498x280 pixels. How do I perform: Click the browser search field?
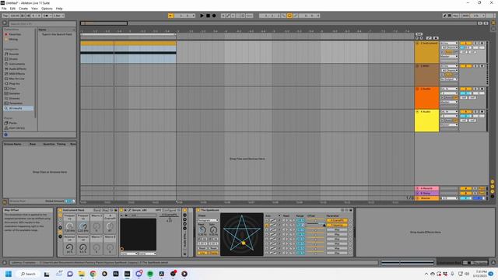click(42, 24)
